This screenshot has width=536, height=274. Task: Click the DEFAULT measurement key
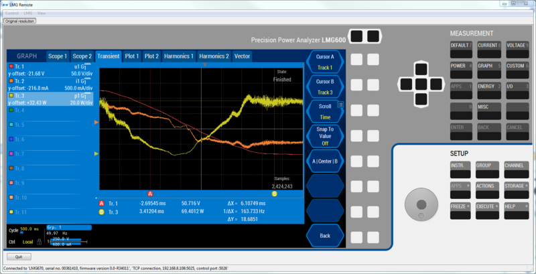(461, 50)
